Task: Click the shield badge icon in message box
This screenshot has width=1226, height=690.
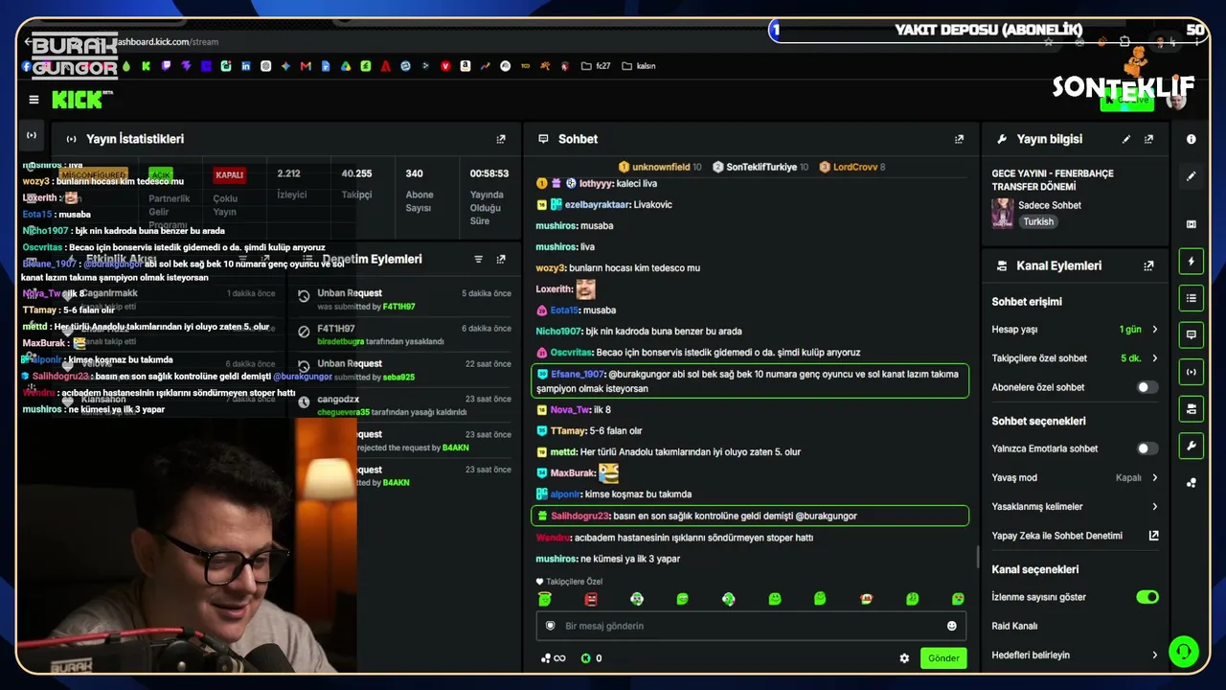Action: click(551, 626)
